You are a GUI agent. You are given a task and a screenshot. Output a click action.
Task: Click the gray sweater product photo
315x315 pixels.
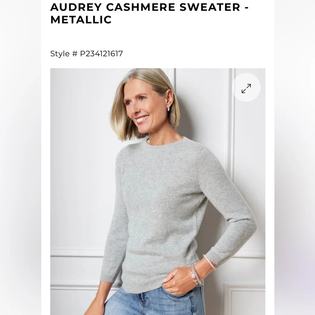pos(158,192)
